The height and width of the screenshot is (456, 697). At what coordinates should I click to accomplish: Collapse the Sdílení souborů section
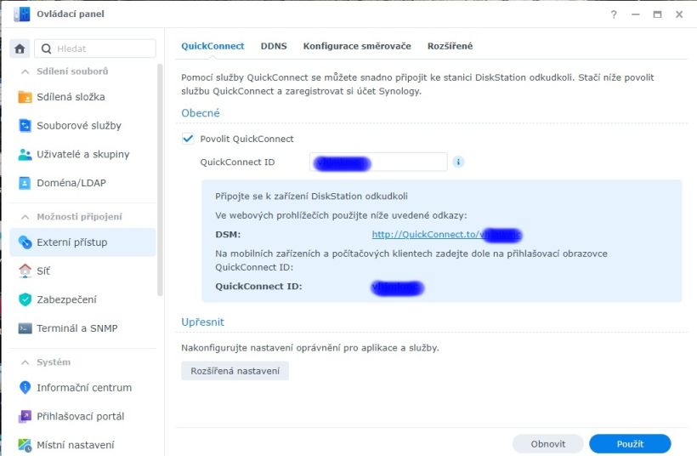(x=24, y=71)
